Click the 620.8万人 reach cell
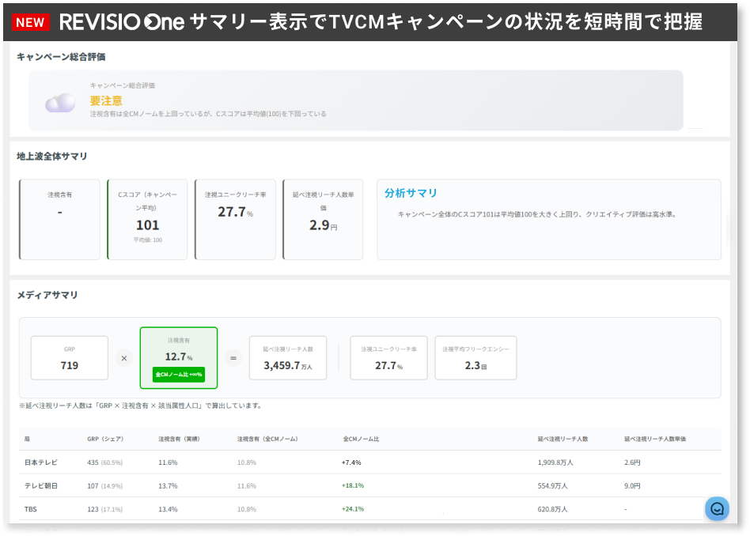The width and height of the screenshot is (750, 536). (x=552, y=509)
